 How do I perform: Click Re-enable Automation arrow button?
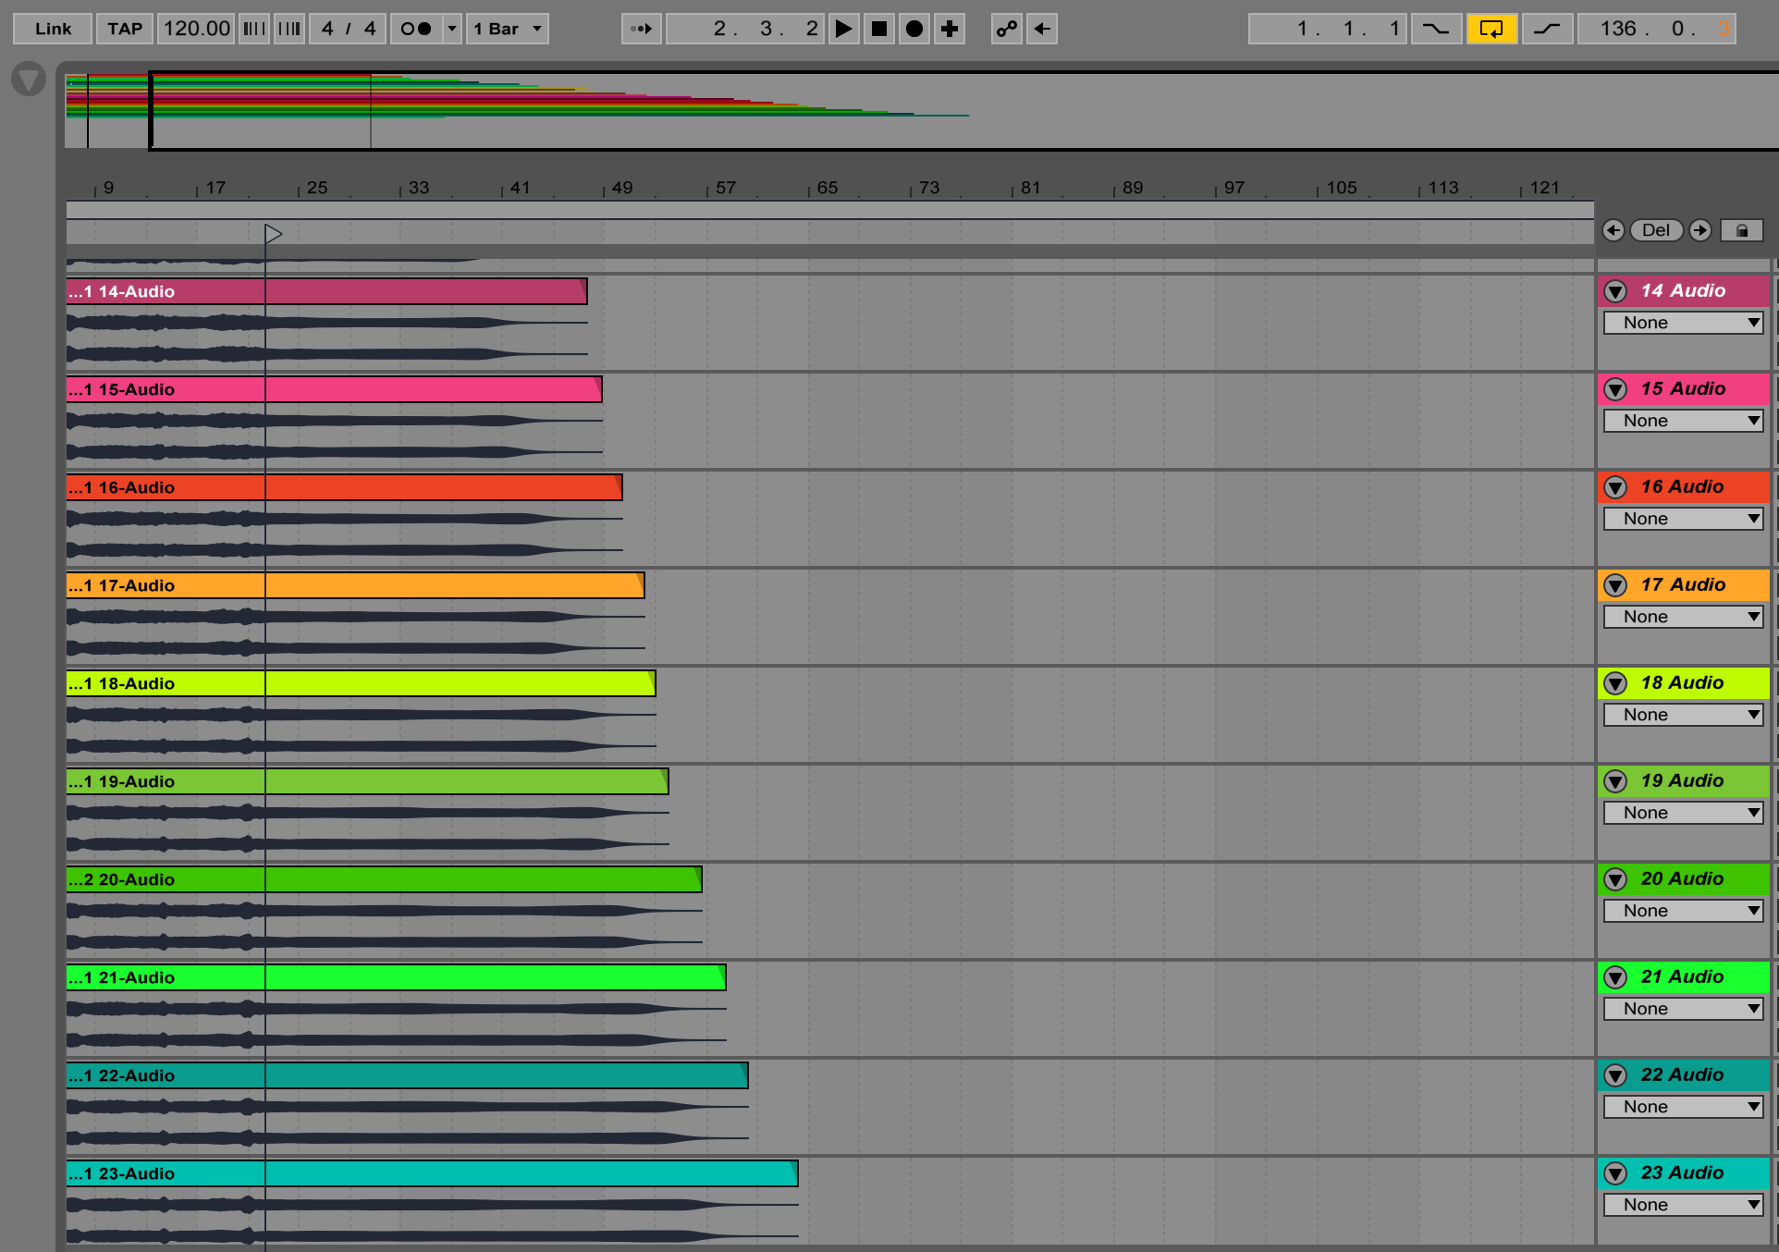point(1042,29)
